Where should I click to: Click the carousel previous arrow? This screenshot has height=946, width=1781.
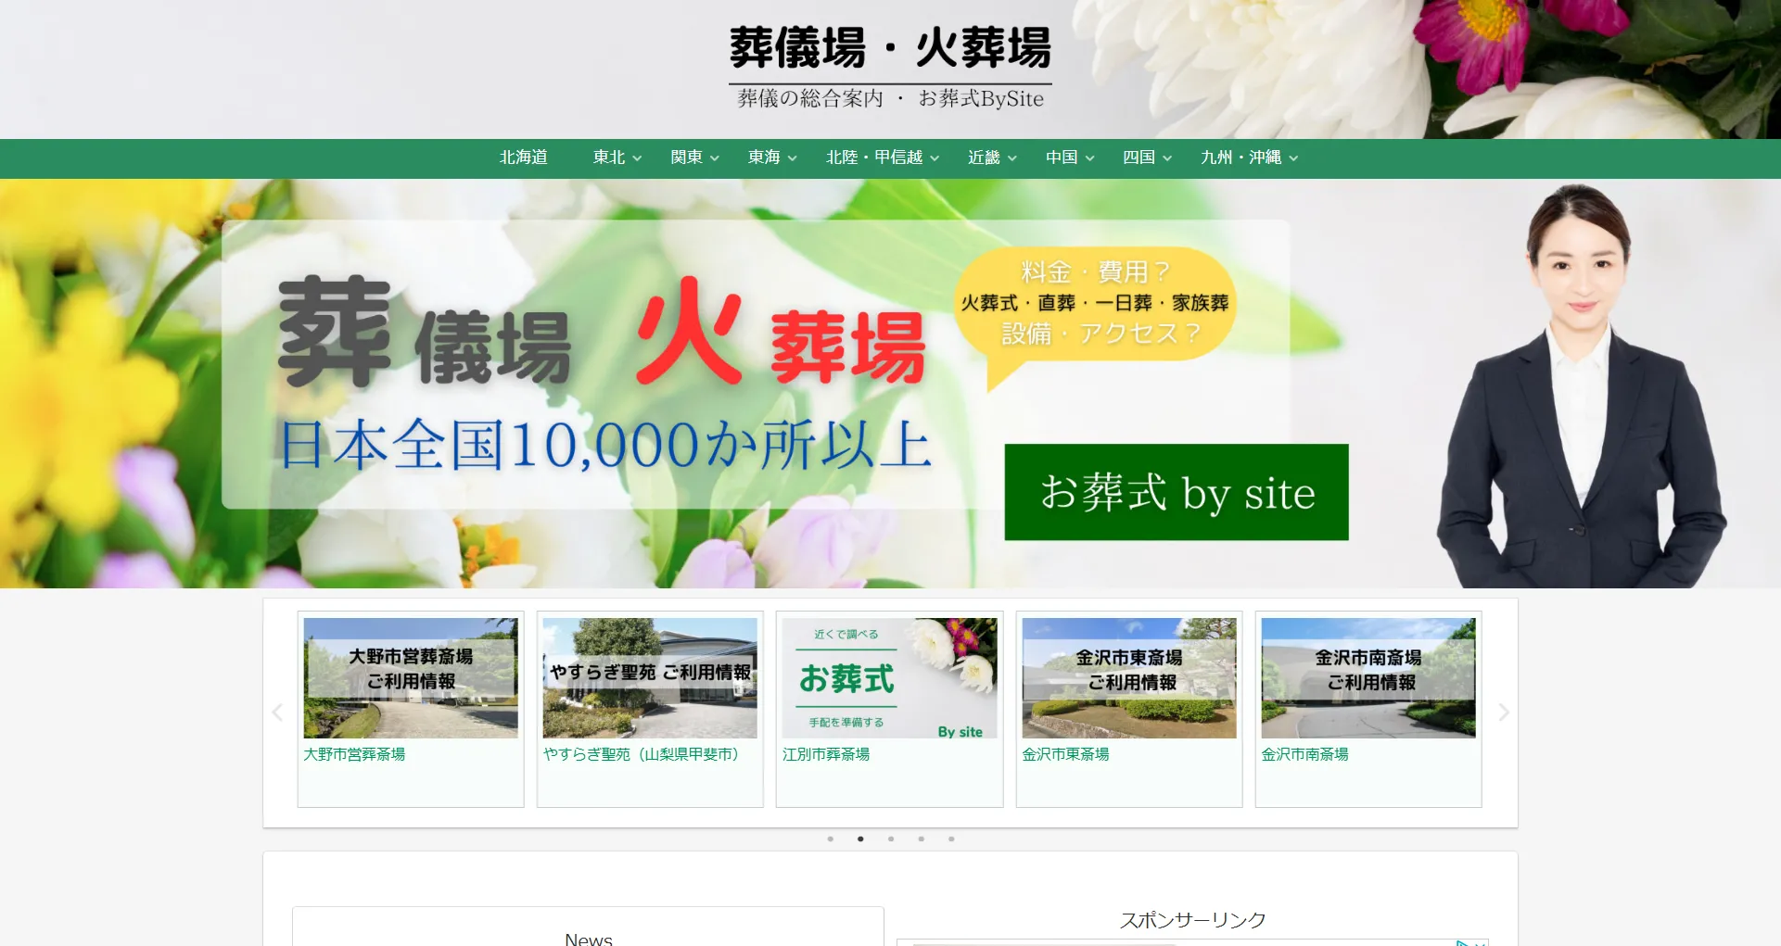click(277, 713)
